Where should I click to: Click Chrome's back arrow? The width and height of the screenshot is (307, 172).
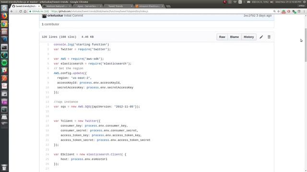(x=12, y=11)
